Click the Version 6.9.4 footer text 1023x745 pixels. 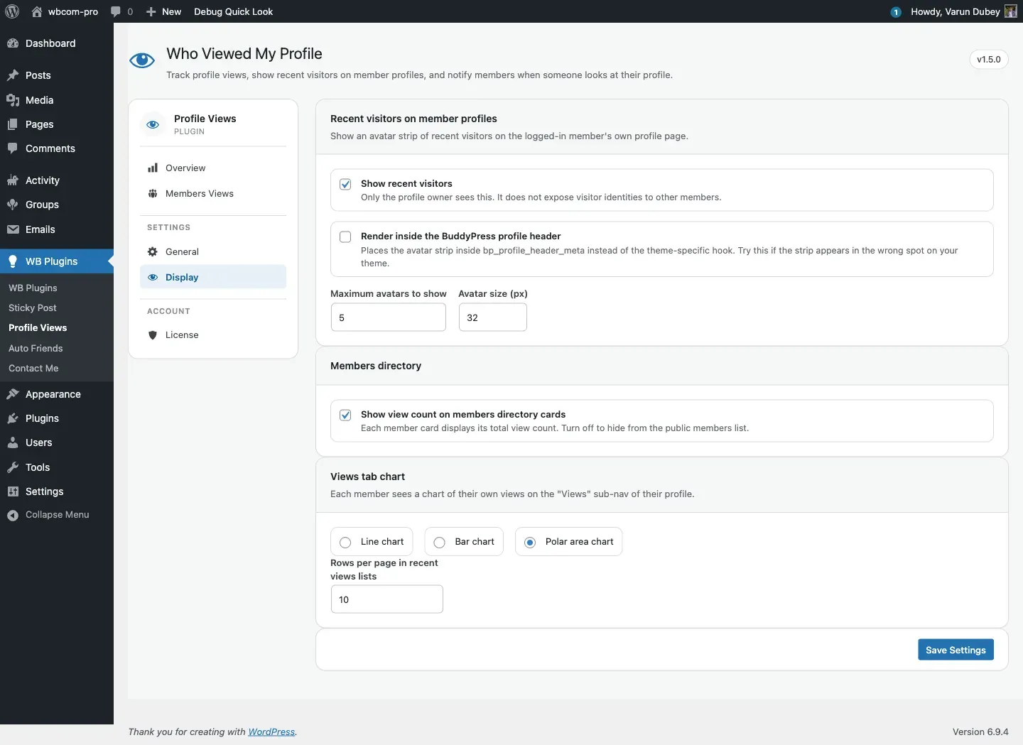coord(980,732)
